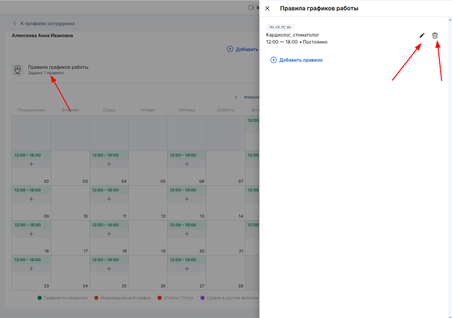This screenshot has height=318, width=452.
Task: Add shift plus on day 02
Action: pyautogui.click(x=32, y=164)
